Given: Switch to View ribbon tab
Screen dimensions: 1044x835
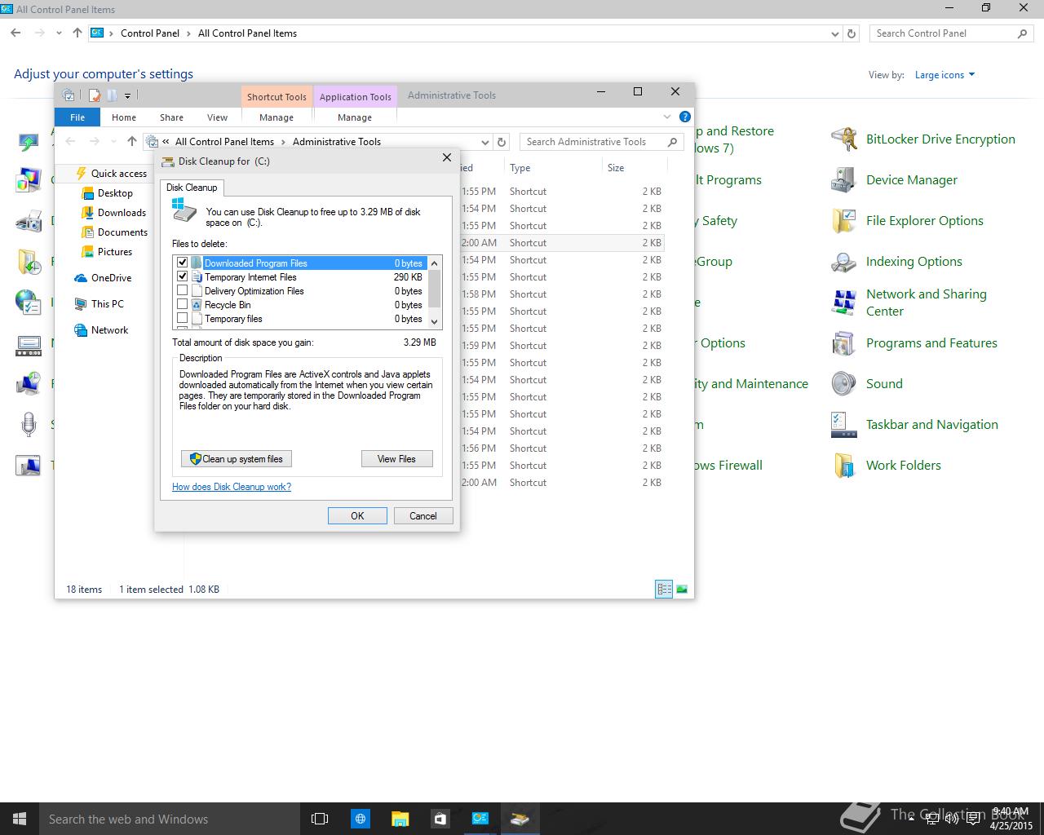Looking at the screenshot, I should click(x=217, y=117).
